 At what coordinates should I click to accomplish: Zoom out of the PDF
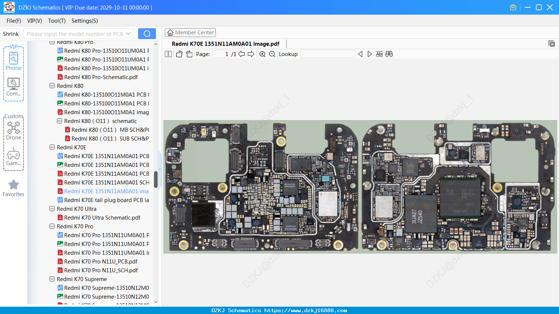pos(272,54)
